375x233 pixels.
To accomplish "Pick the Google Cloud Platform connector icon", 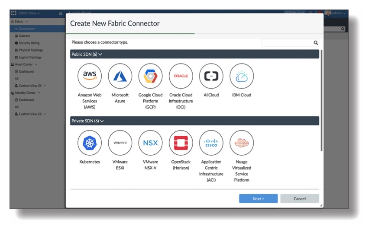I will coord(150,76).
